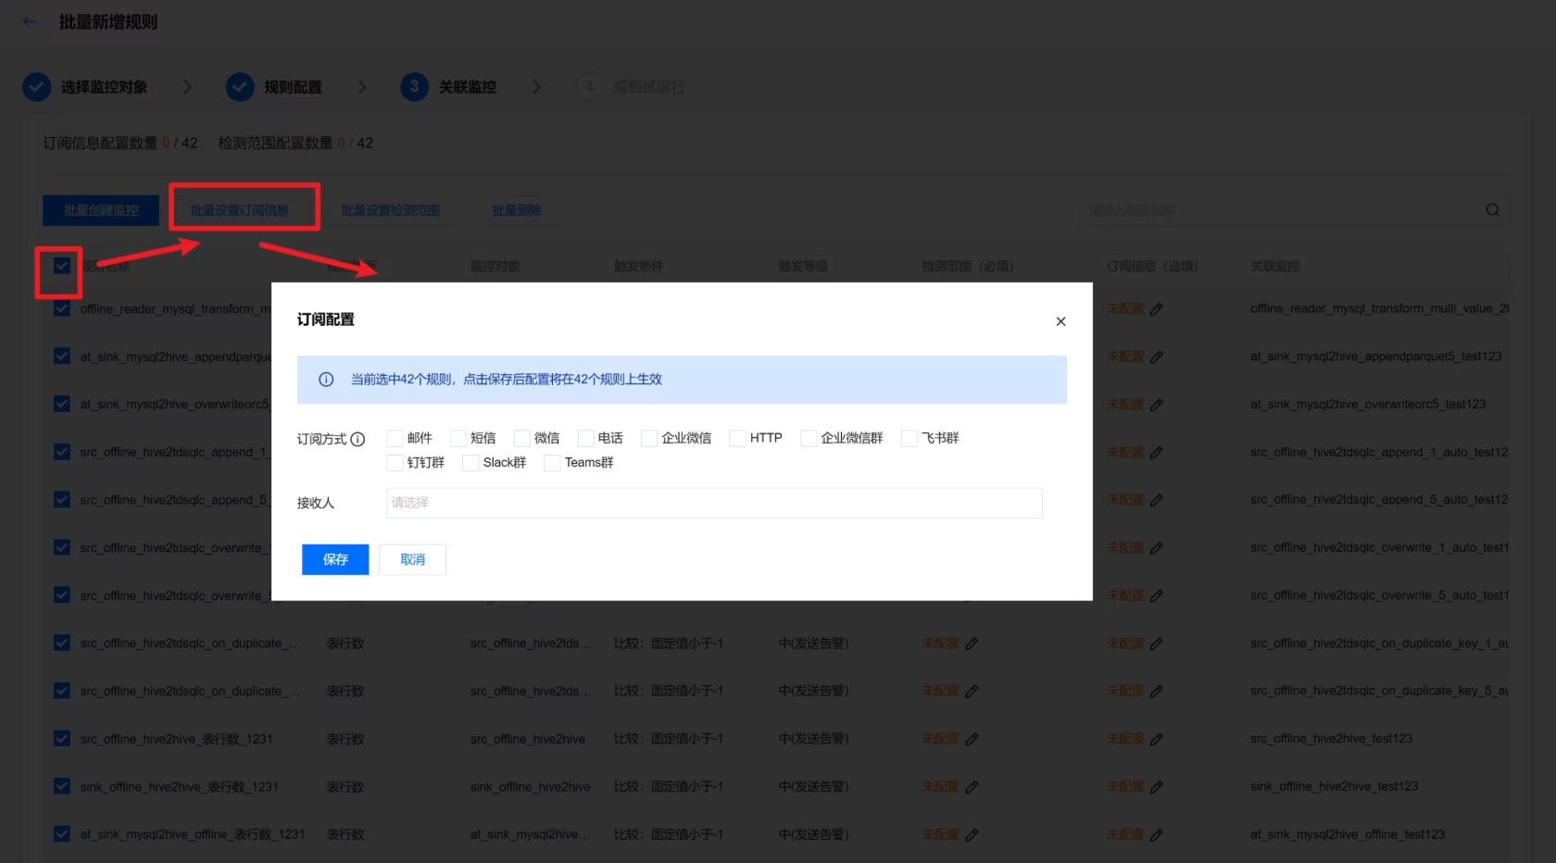Click the 保存 button
Screen dimensions: 1556x863
coord(335,559)
